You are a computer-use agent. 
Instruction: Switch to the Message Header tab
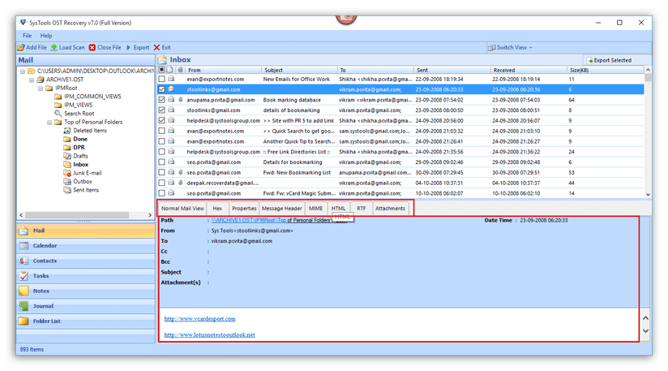click(281, 208)
